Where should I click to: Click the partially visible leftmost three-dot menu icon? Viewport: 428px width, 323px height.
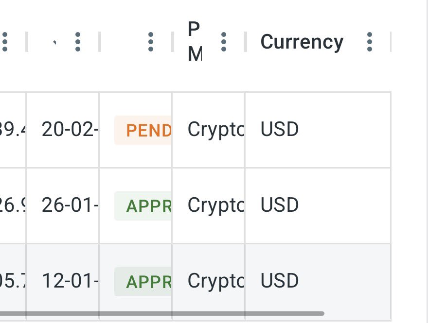(x=5, y=42)
